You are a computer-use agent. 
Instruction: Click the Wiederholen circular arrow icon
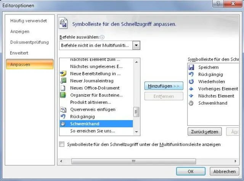point(191,82)
